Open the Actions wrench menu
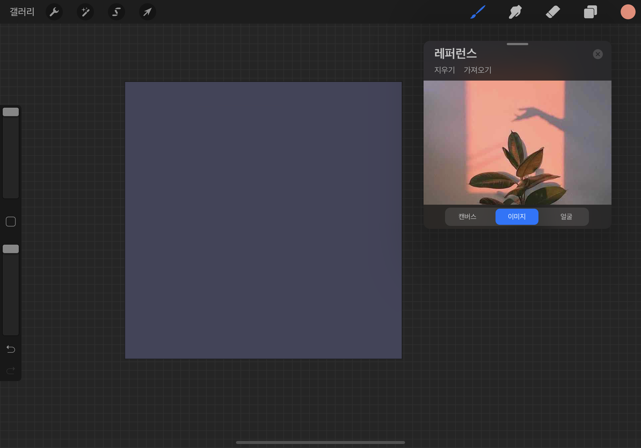This screenshot has width=641, height=448. tap(54, 12)
